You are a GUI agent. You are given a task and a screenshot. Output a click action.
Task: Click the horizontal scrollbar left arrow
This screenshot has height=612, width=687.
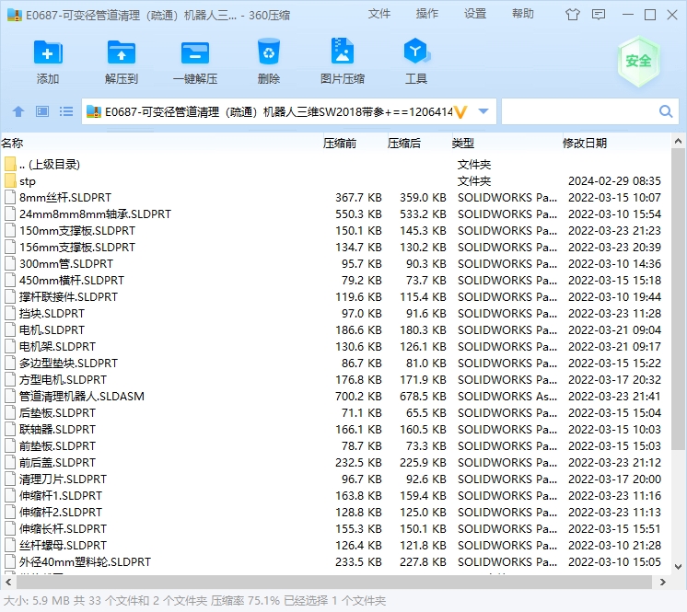point(8,583)
